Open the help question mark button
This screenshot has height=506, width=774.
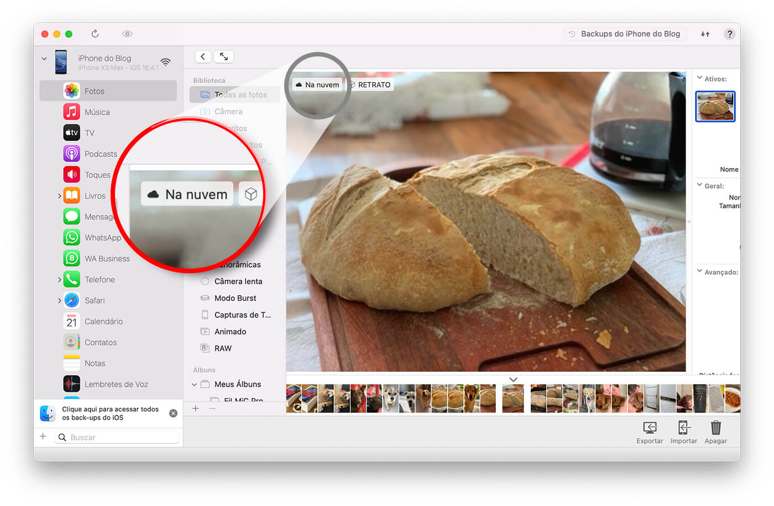click(730, 34)
